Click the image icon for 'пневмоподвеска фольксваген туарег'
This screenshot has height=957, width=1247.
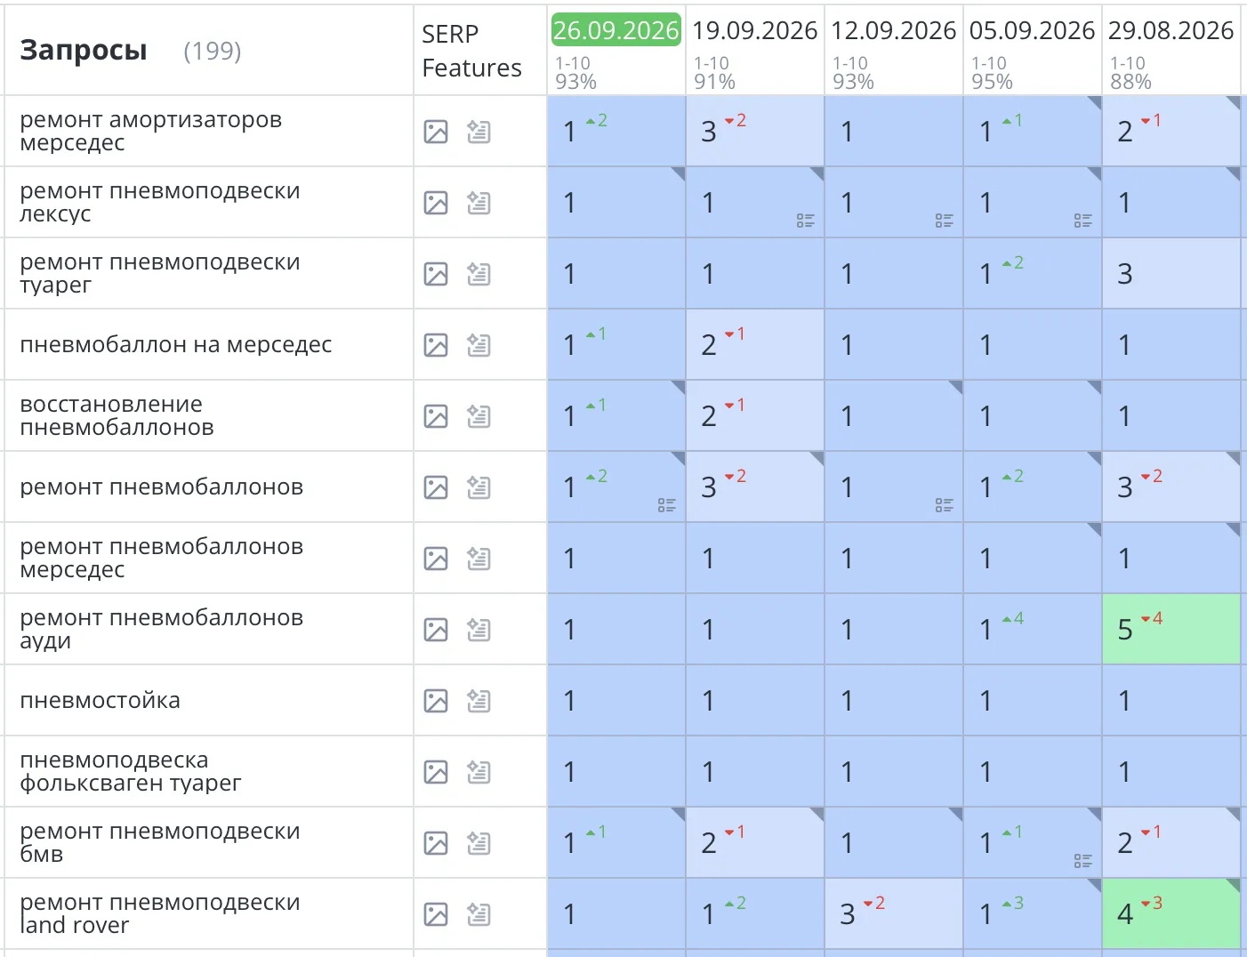tap(436, 772)
